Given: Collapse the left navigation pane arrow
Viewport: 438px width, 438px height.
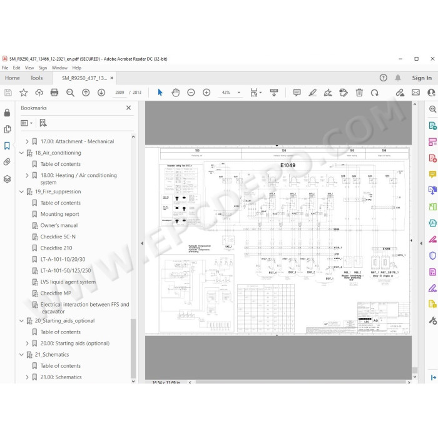Looking at the screenshot, I should [x=142, y=243].
